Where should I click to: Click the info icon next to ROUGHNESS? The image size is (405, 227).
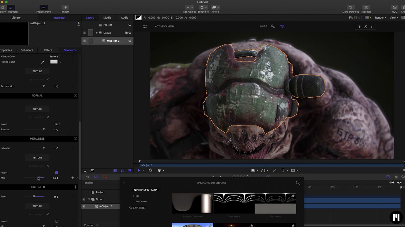(75, 187)
